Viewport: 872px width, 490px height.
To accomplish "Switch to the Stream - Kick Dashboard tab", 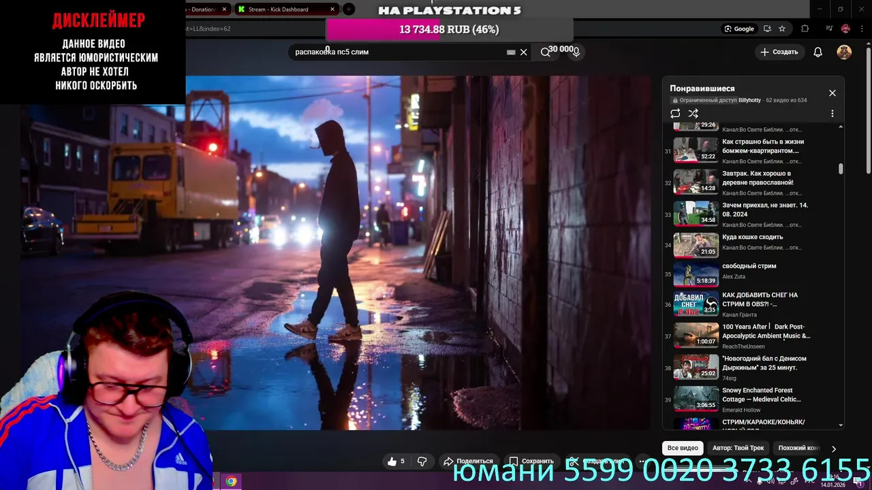I will click(x=286, y=10).
